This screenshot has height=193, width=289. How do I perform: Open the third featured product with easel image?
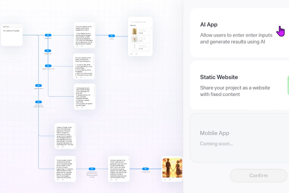click(140, 47)
